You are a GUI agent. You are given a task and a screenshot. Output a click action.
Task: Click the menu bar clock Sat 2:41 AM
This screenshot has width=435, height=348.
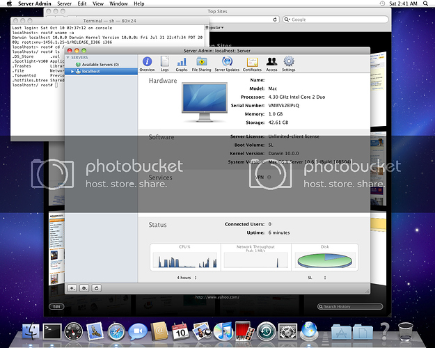pyautogui.click(x=403, y=3)
